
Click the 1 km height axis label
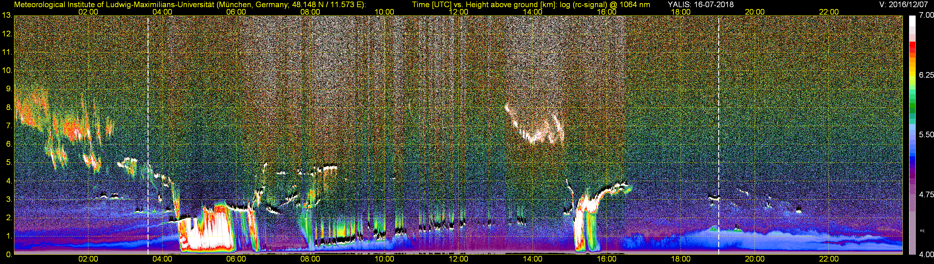tap(9, 236)
